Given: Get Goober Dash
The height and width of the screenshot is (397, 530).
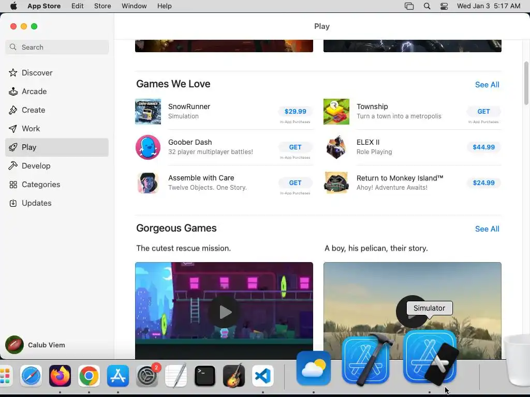Looking at the screenshot, I should (295, 147).
